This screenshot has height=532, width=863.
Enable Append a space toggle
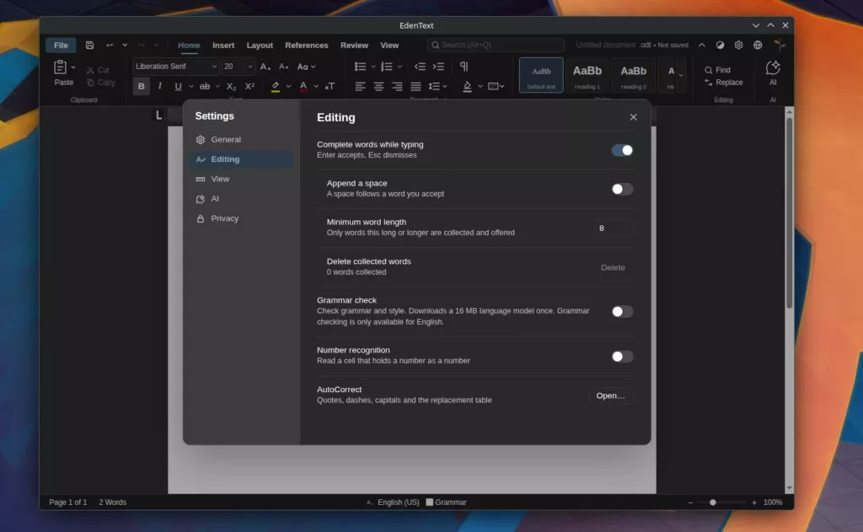point(622,189)
